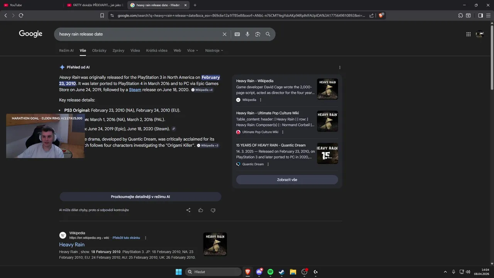
Task: Open Heavy Rain thumbnail beside Wikipedia result
Action: point(215,244)
